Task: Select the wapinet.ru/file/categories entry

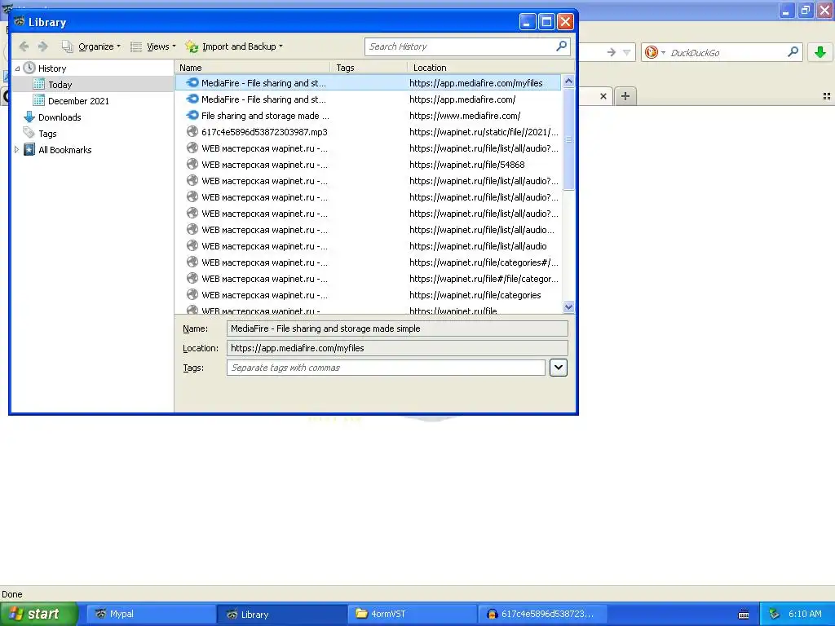Action: point(368,295)
